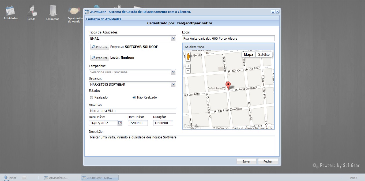This screenshot has height=181, width=365.
Task: Zoom in the map with plus button
Action: (188, 66)
